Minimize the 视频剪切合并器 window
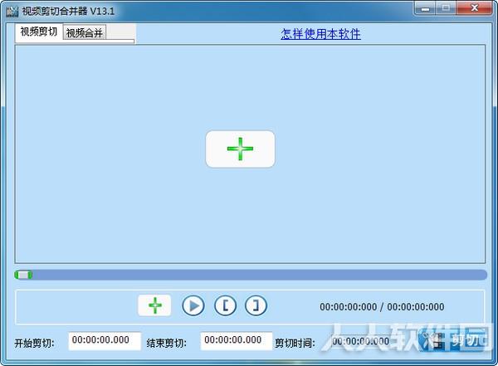Screen dimensions: 498x366 point(425,8)
